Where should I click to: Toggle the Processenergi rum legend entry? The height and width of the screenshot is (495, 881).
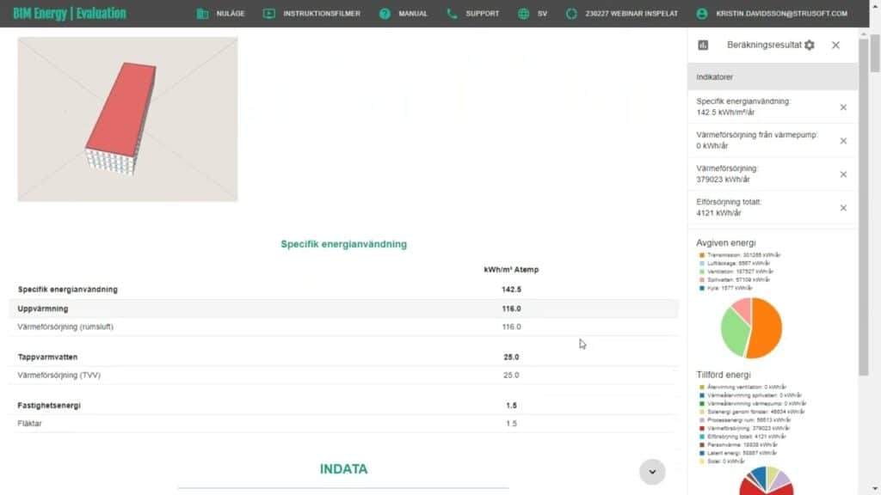point(744,420)
